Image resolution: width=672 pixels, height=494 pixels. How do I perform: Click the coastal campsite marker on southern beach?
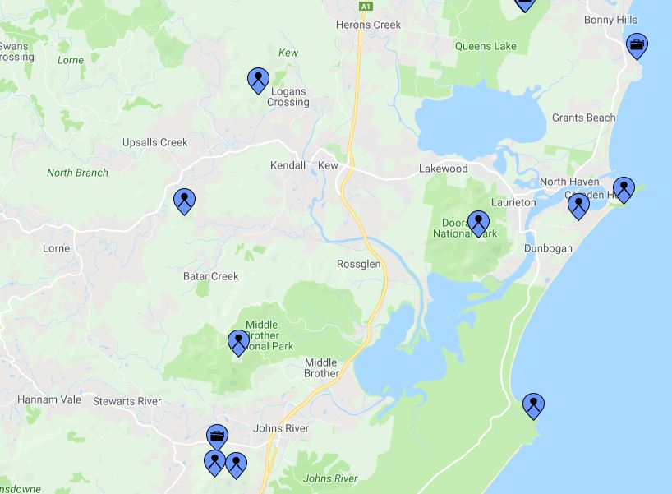coord(533,406)
